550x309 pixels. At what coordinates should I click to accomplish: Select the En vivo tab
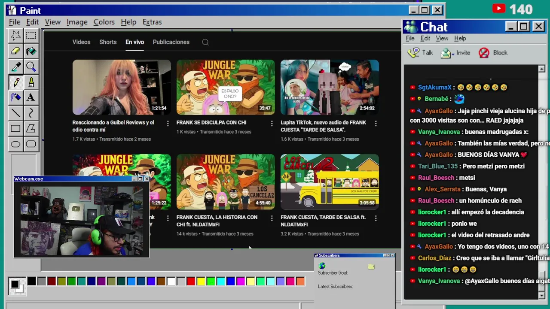point(134,42)
